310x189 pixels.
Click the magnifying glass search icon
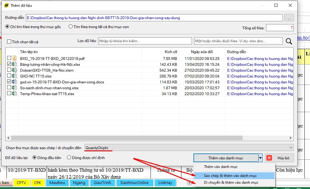(289, 41)
